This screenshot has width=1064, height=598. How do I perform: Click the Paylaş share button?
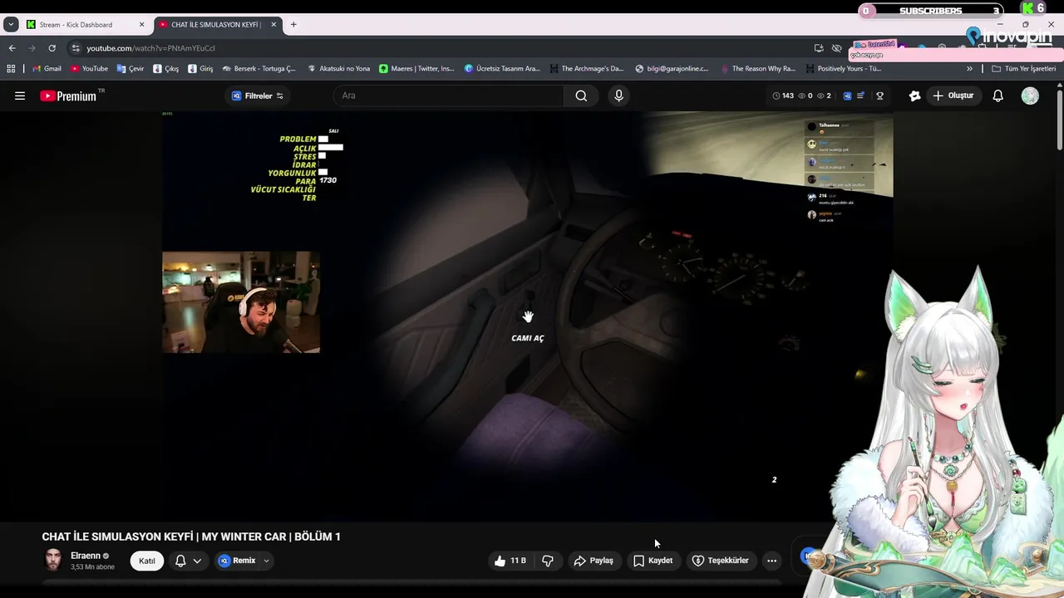pos(594,561)
